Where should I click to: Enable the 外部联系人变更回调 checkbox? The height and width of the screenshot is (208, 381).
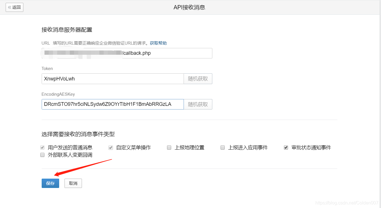(x=42, y=155)
